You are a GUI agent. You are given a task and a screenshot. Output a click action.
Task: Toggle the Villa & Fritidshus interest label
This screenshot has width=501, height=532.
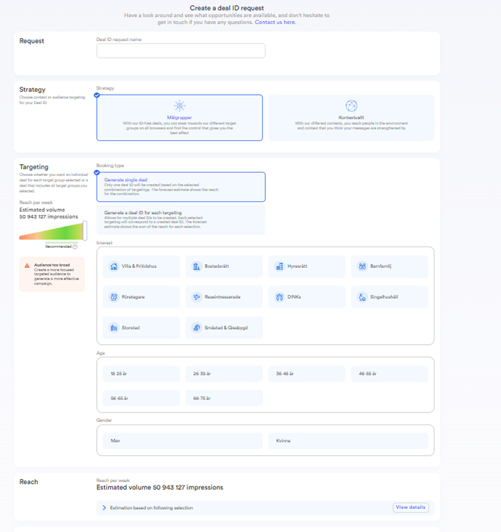[139, 266]
